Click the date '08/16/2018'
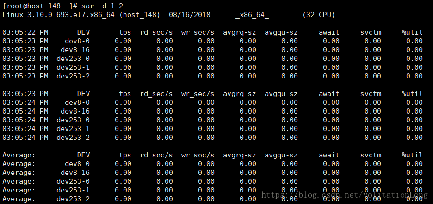Screen dimensions: 433x204 coord(190,15)
